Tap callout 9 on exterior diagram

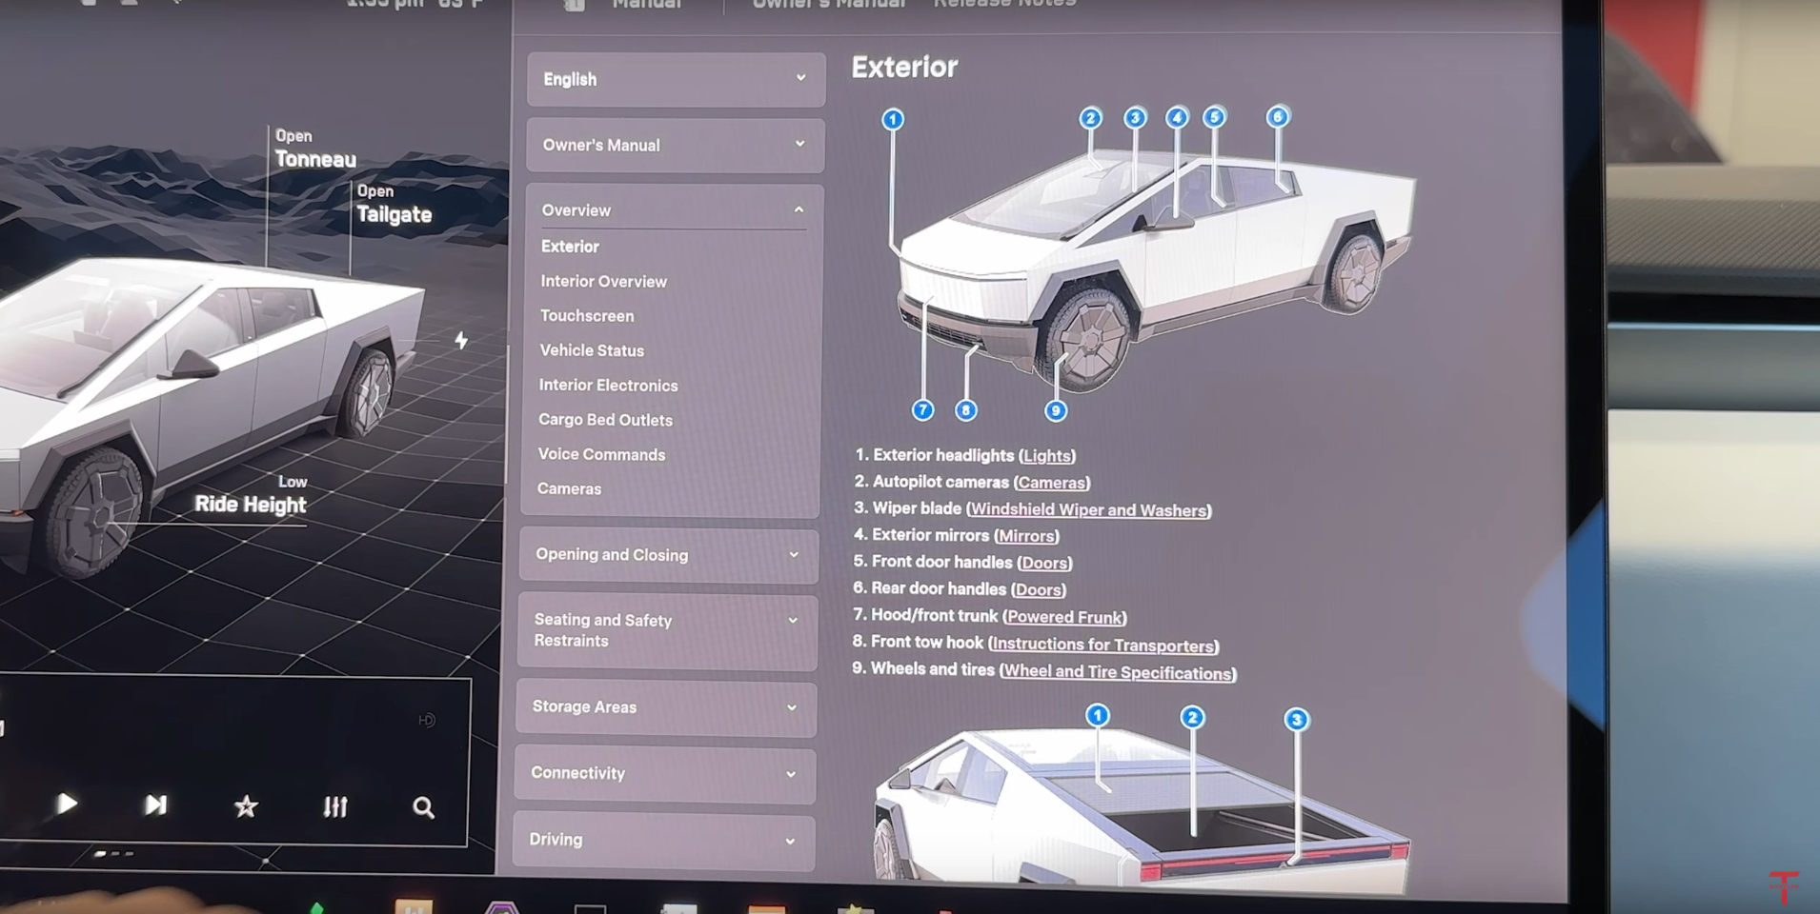click(x=1055, y=411)
